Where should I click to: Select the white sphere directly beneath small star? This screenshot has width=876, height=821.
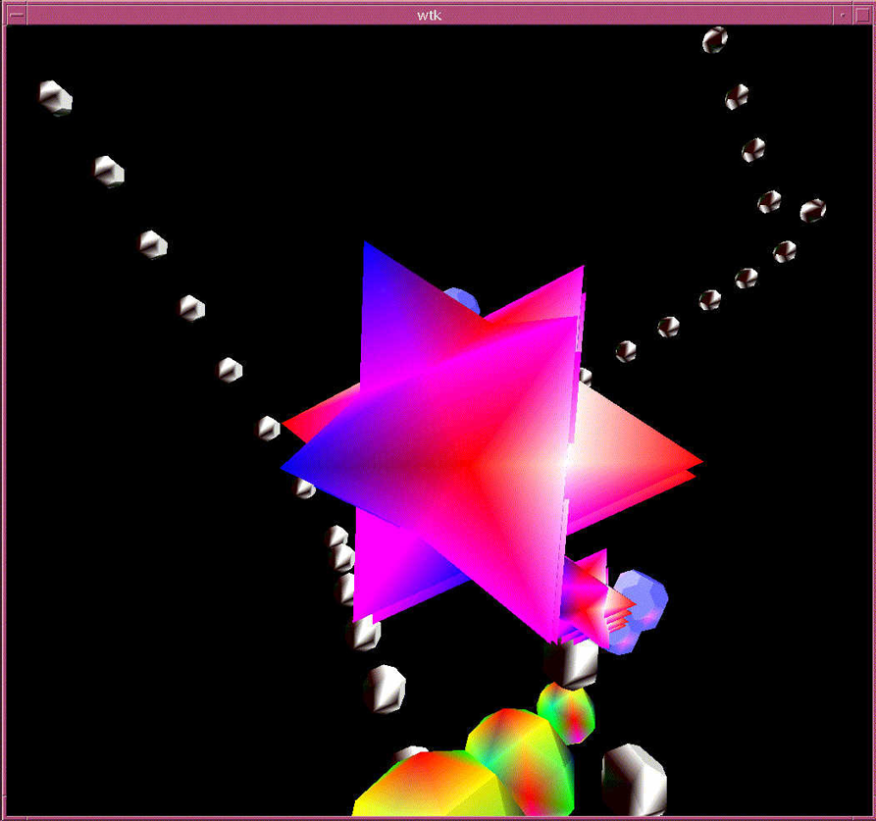[x=571, y=663]
